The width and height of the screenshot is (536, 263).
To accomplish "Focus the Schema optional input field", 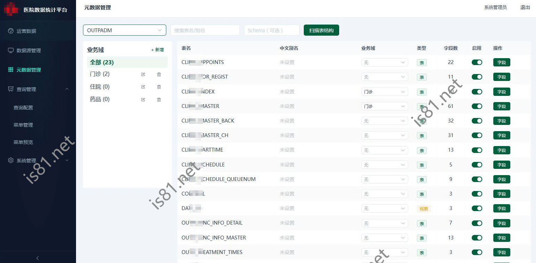I will tap(272, 30).
